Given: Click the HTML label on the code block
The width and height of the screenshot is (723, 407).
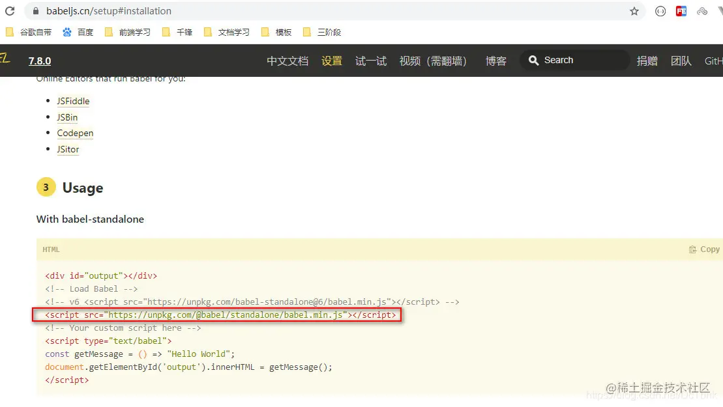Looking at the screenshot, I should point(52,249).
